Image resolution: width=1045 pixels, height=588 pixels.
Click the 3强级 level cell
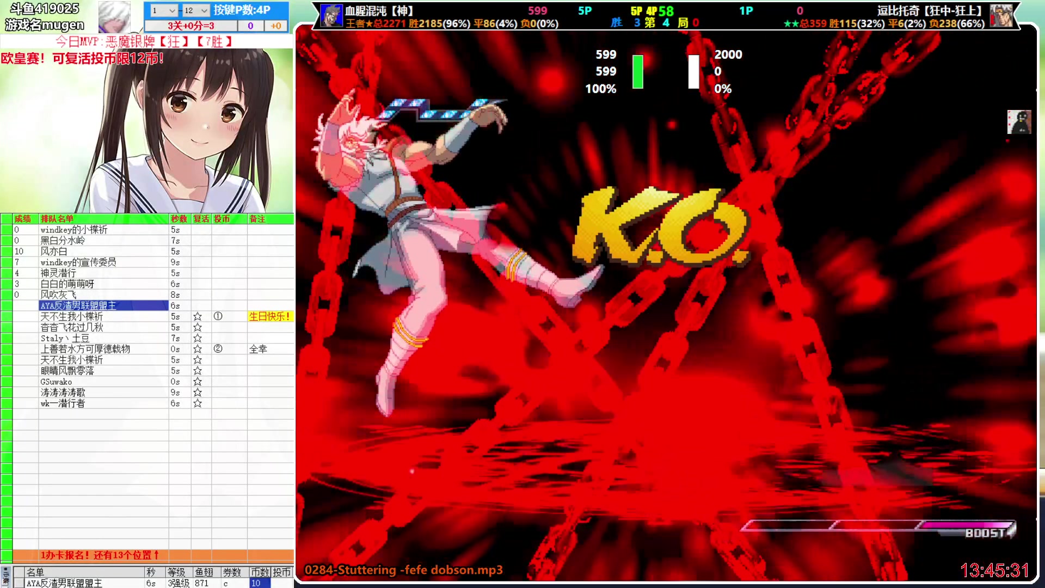179,583
